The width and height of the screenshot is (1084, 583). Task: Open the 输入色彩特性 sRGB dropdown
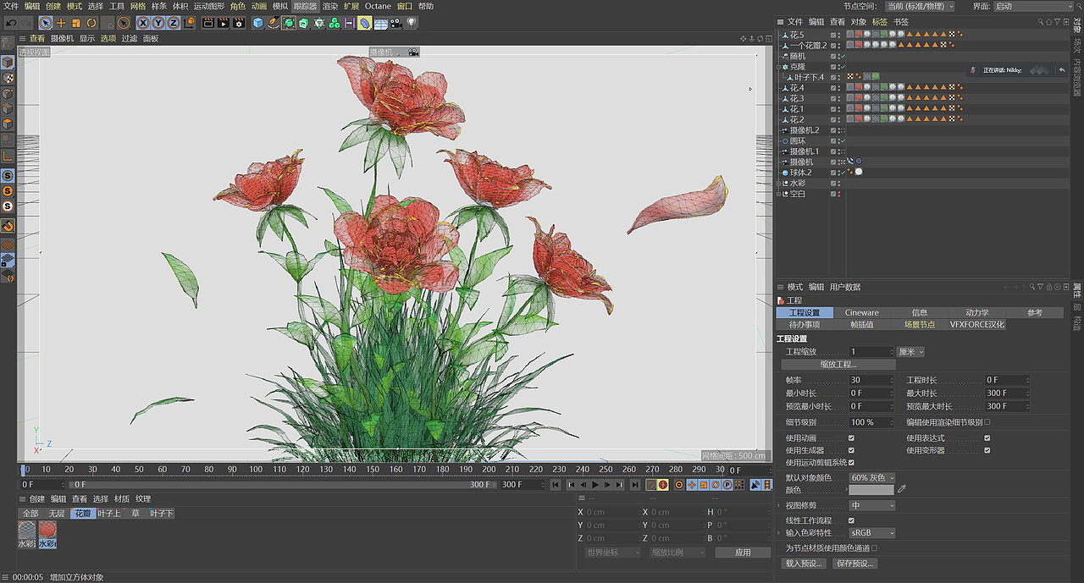872,533
